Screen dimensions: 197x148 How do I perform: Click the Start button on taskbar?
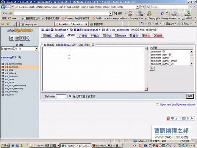click(x=5, y=145)
